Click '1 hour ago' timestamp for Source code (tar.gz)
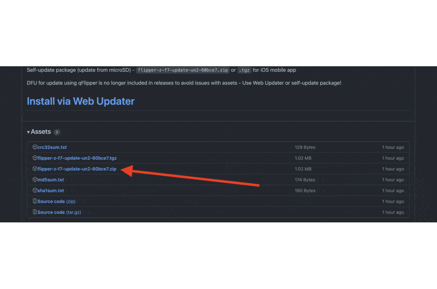 click(393, 212)
